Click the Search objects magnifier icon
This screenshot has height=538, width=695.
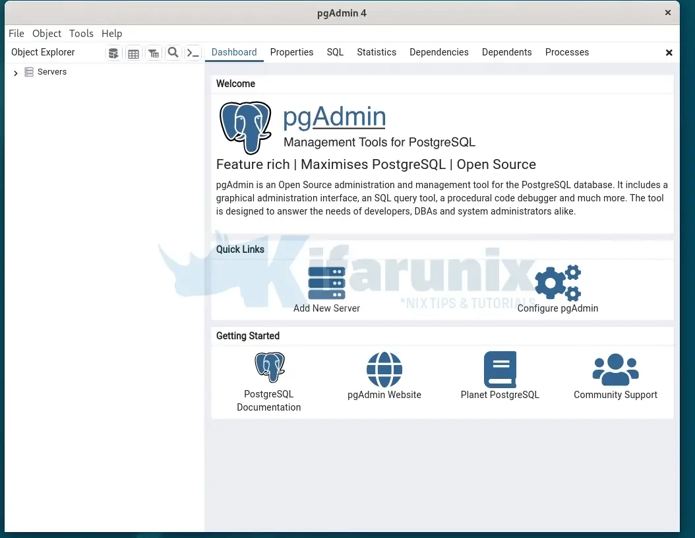173,53
